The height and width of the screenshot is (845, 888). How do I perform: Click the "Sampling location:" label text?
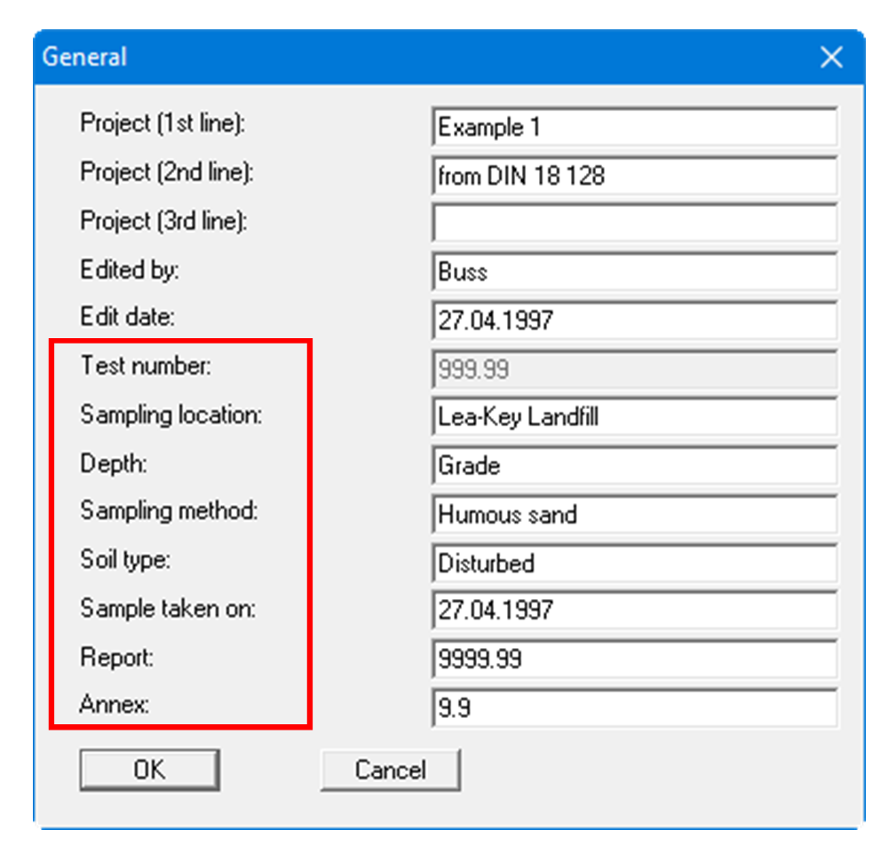point(171,415)
